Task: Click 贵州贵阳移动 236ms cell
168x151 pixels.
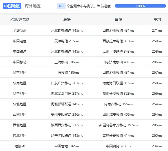Action: coord(67,115)
